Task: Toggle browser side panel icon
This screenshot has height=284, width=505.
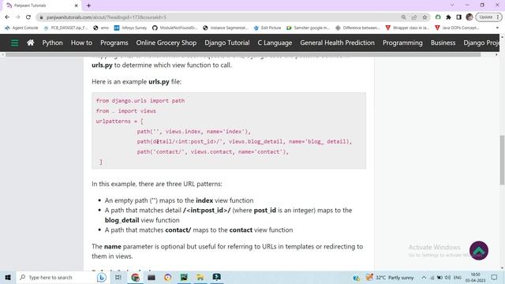Action: [459, 17]
